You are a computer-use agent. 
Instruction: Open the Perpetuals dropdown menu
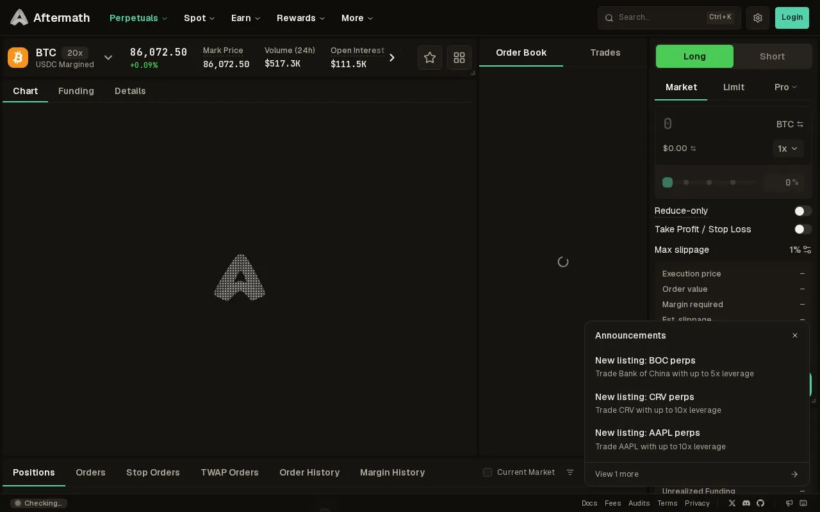(138, 18)
